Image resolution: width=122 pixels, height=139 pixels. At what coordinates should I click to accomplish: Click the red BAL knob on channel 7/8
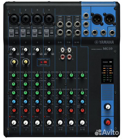coord(71,110)
